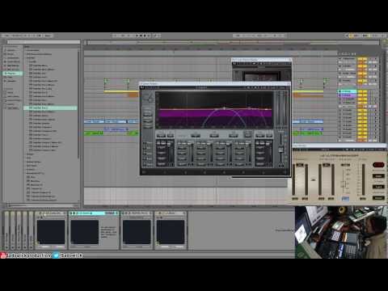Viewport: 388px width, 291px height.
Task: Click the webcam video thumbnail
Action: pos(341,232)
